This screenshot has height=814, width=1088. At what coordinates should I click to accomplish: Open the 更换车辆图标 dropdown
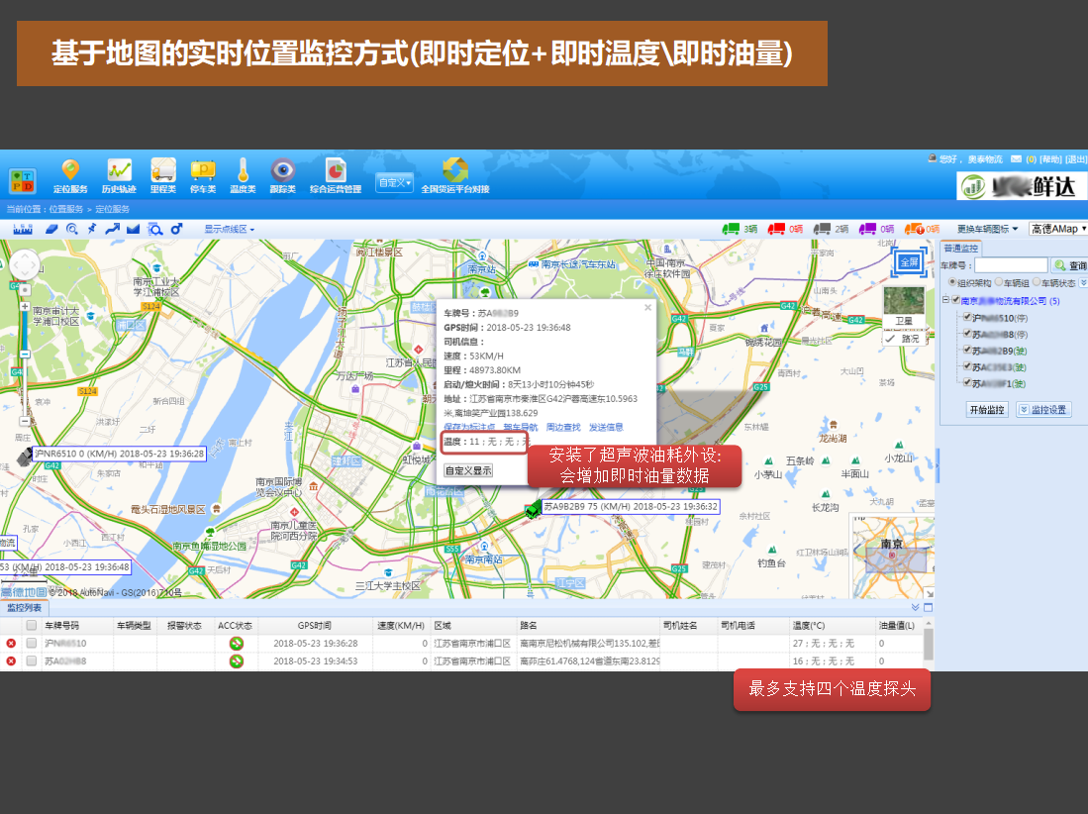click(x=986, y=229)
